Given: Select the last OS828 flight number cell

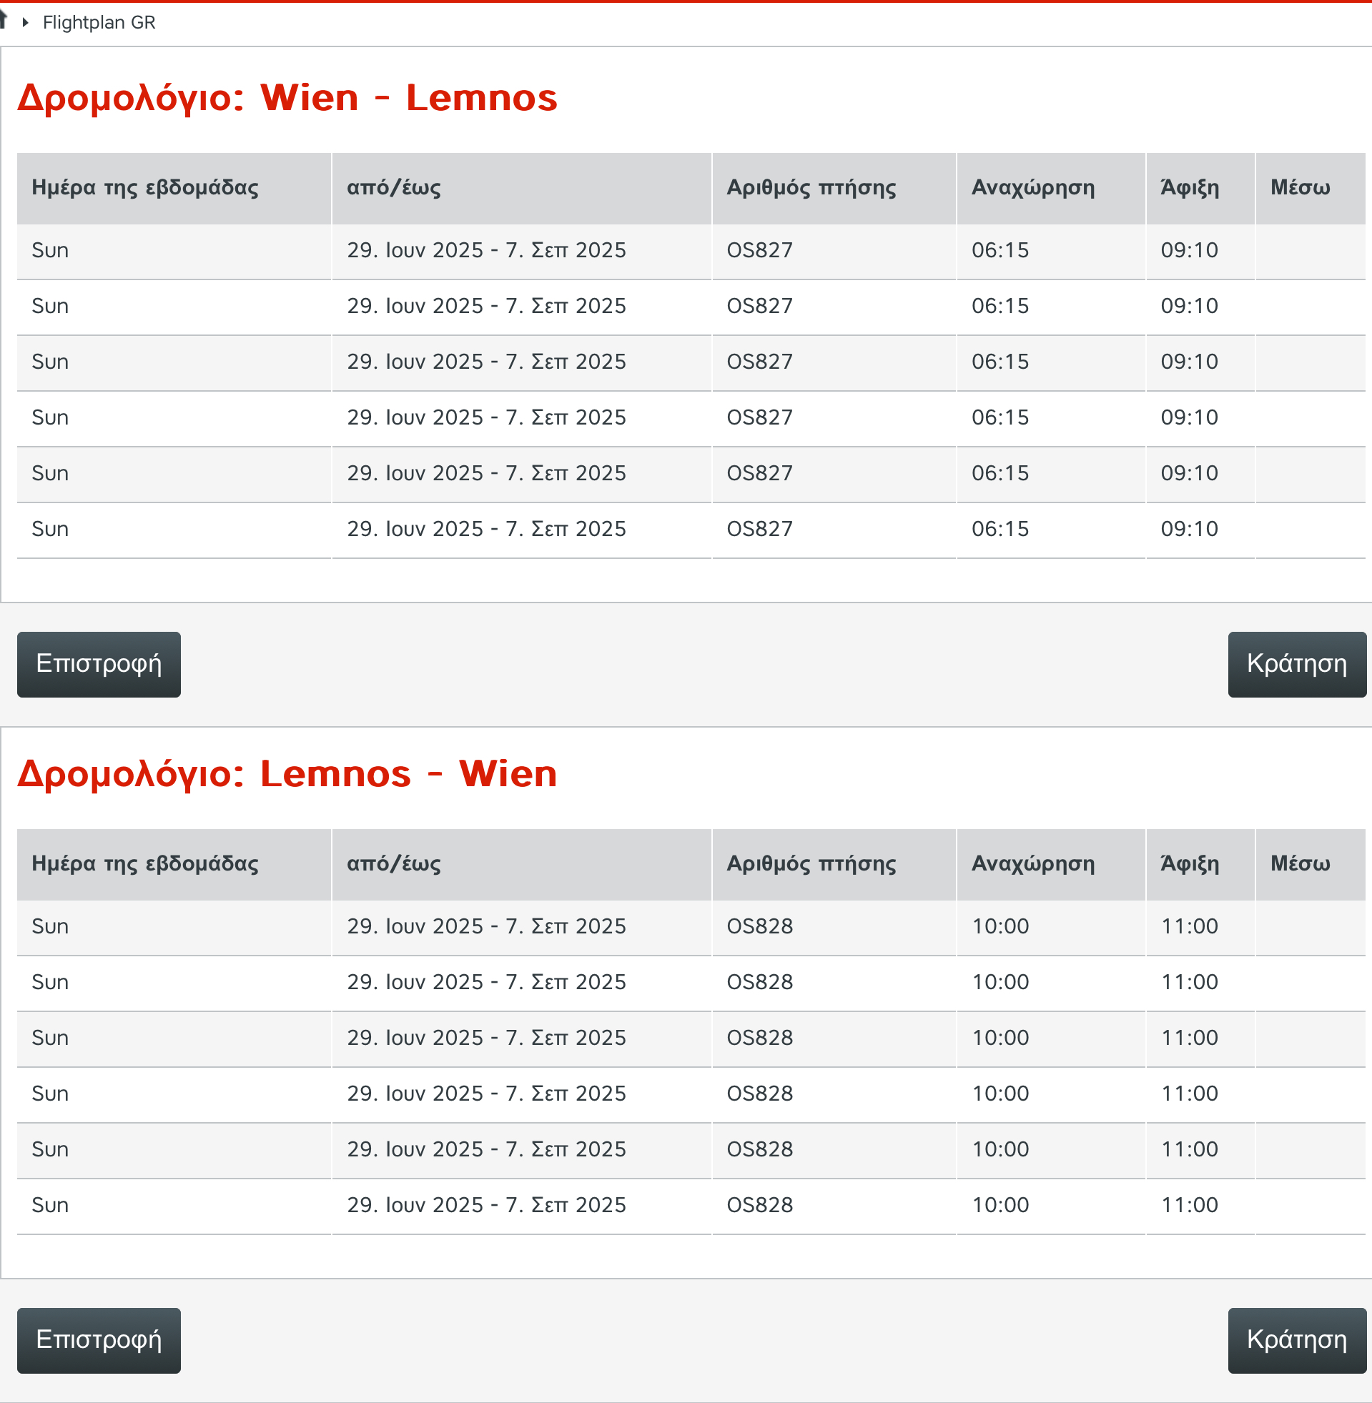Looking at the screenshot, I should 759,1204.
